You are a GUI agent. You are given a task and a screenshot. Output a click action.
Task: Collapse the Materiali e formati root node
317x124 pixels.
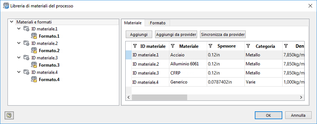pos(12,22)
